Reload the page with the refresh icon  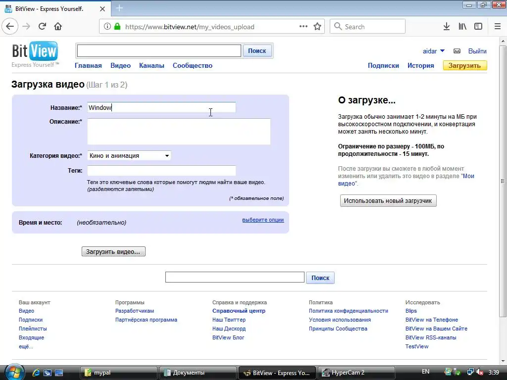[43, 27]
